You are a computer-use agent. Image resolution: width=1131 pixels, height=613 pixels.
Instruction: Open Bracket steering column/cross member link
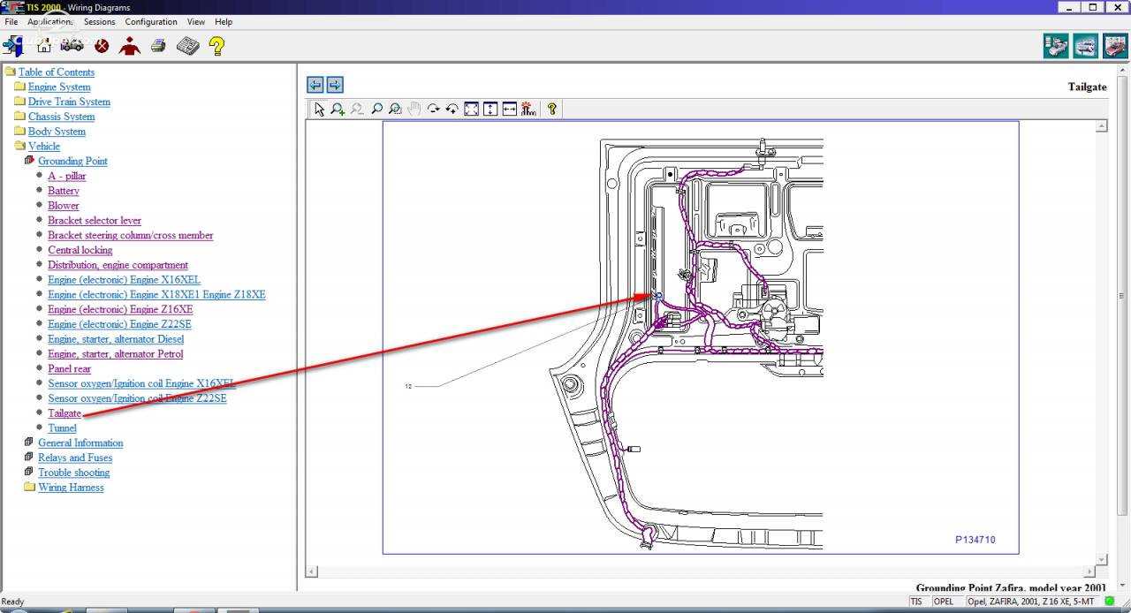131,236
